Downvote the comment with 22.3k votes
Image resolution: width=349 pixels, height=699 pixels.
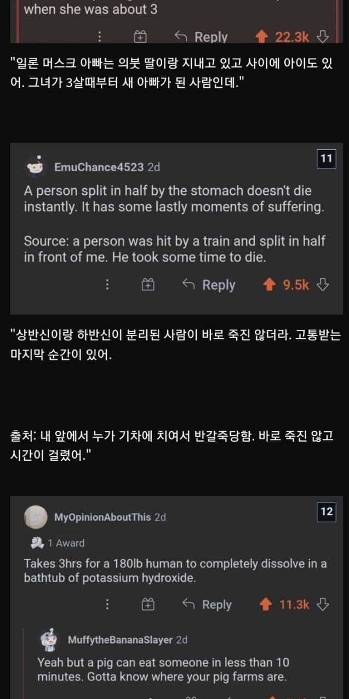pos(323,37)
